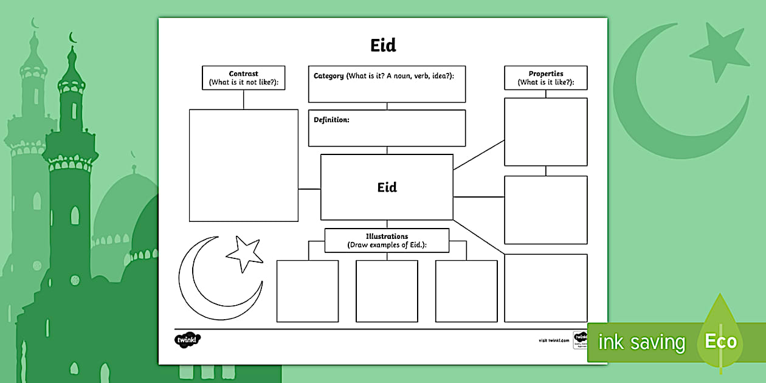Click the Illustrations instruction box
The height and width of the screenshot is (383, 766).
[x=387, y=240]
